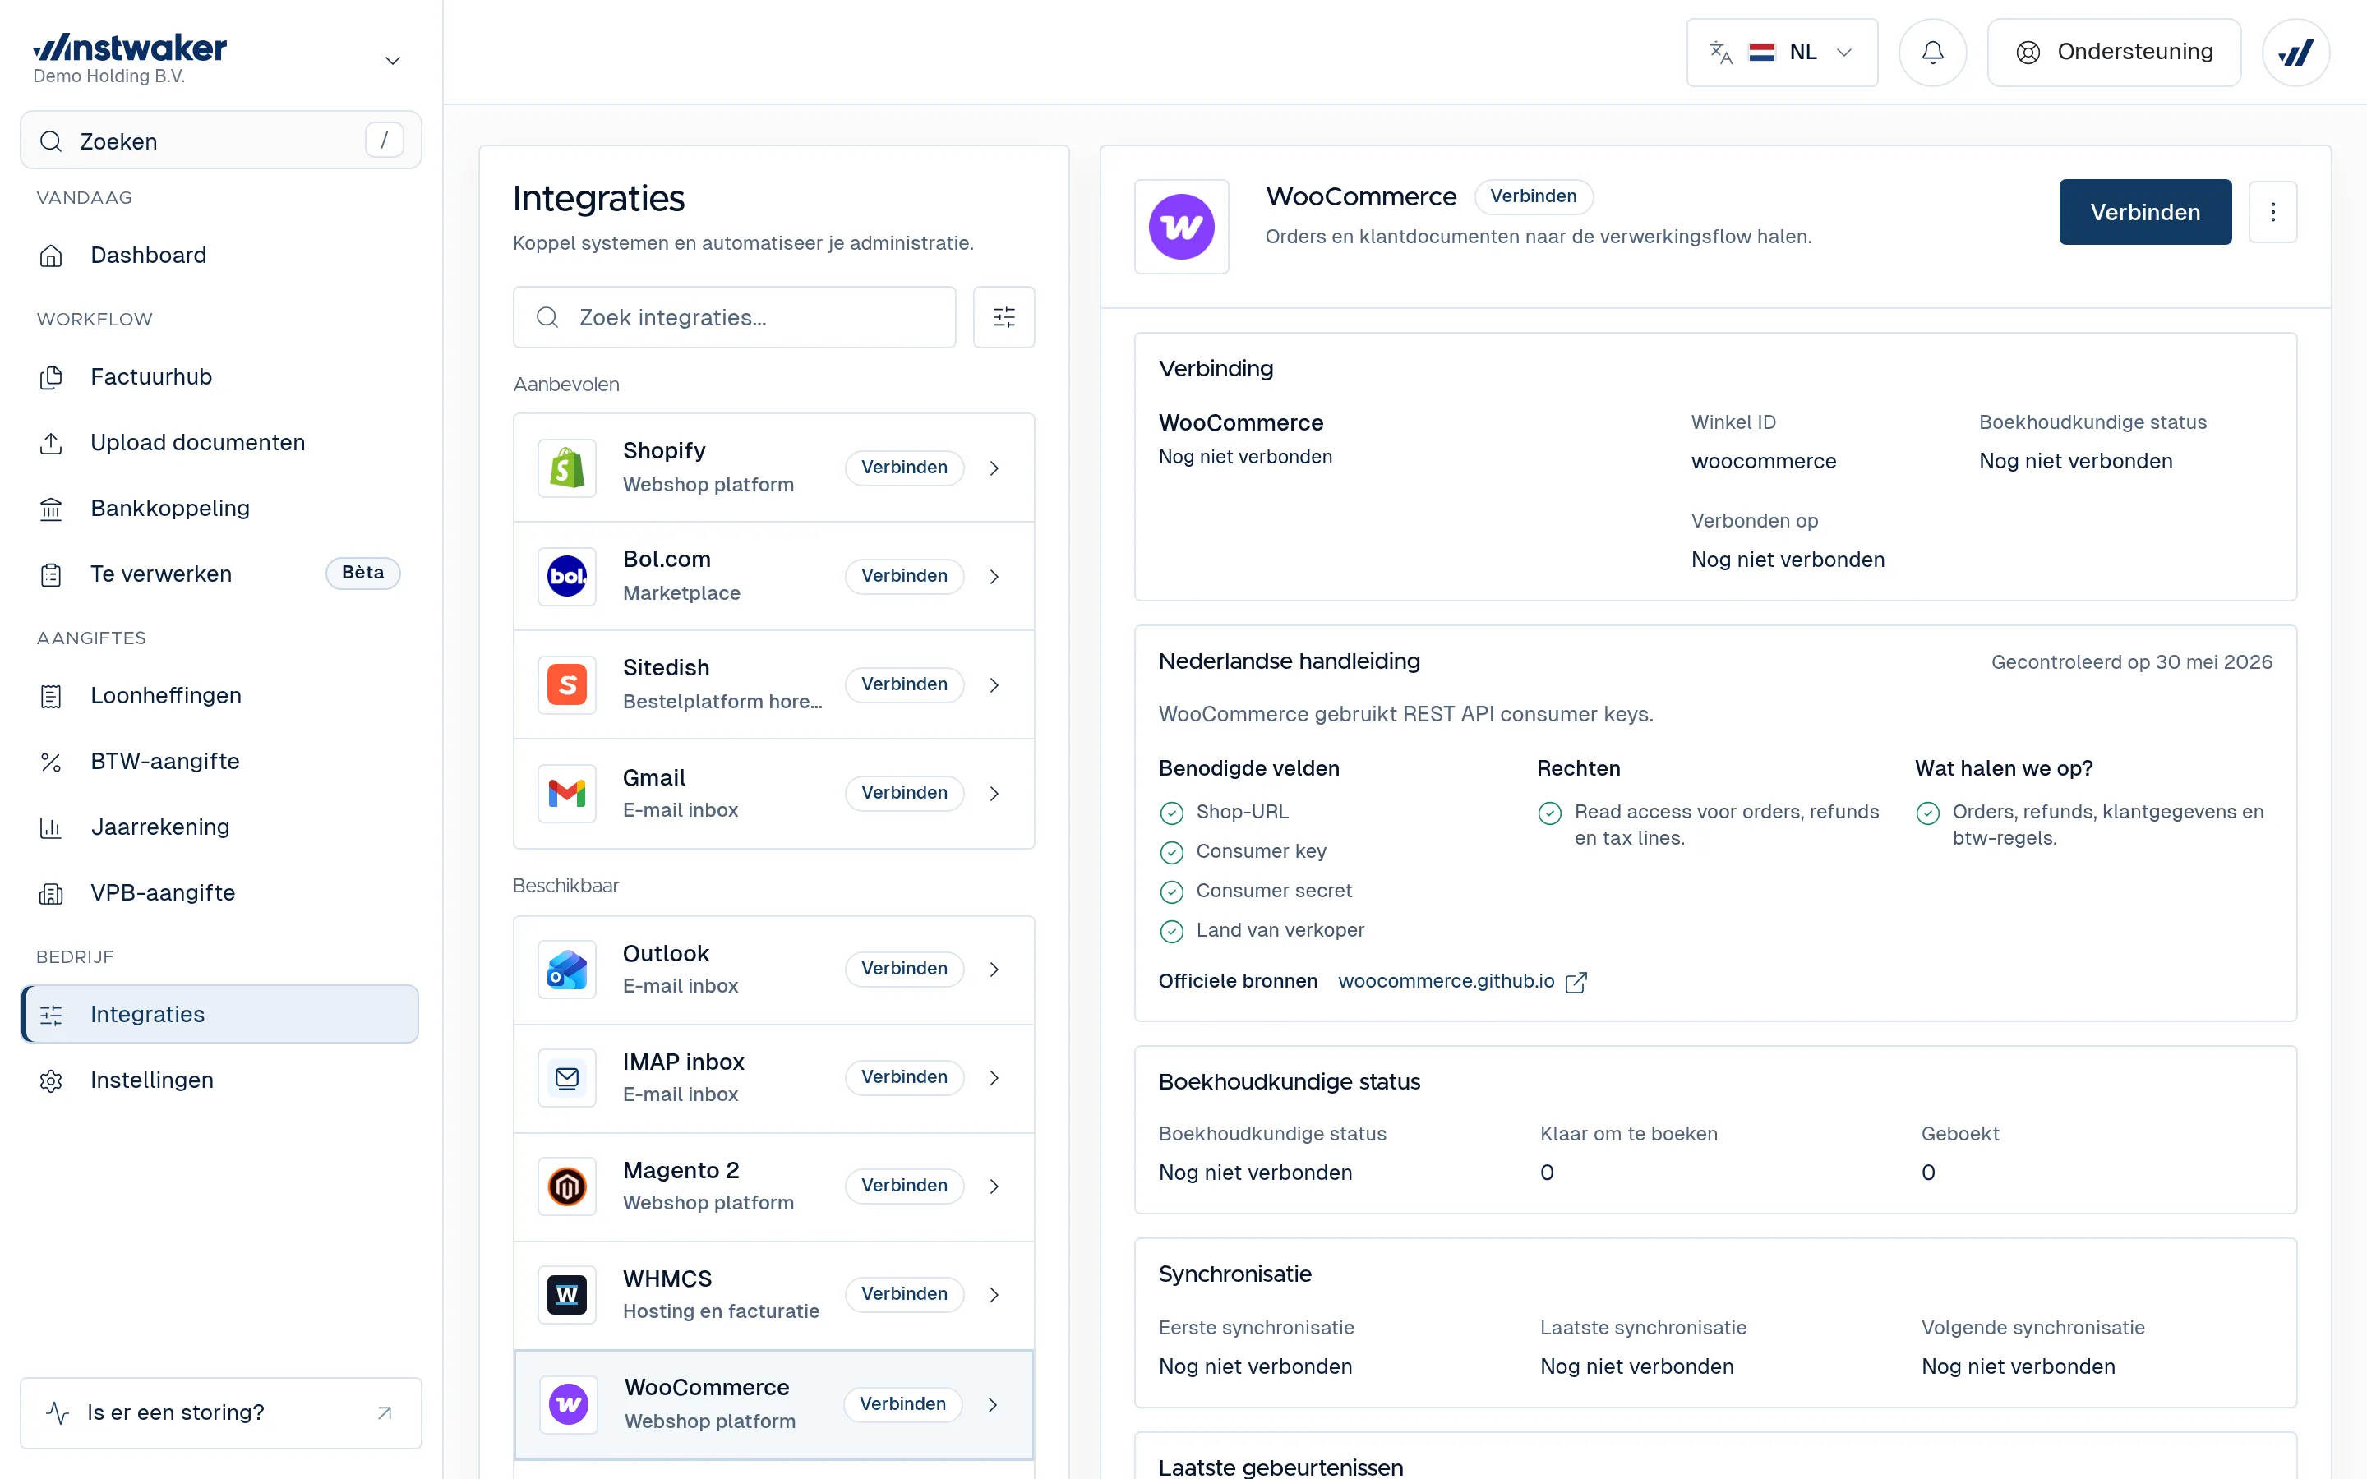Click the 'Beschikbaar' section label
The image size is (2367, 1479).
click(566, 885)
